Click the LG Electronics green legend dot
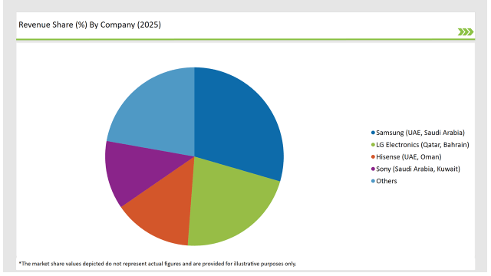 (373, 145)
